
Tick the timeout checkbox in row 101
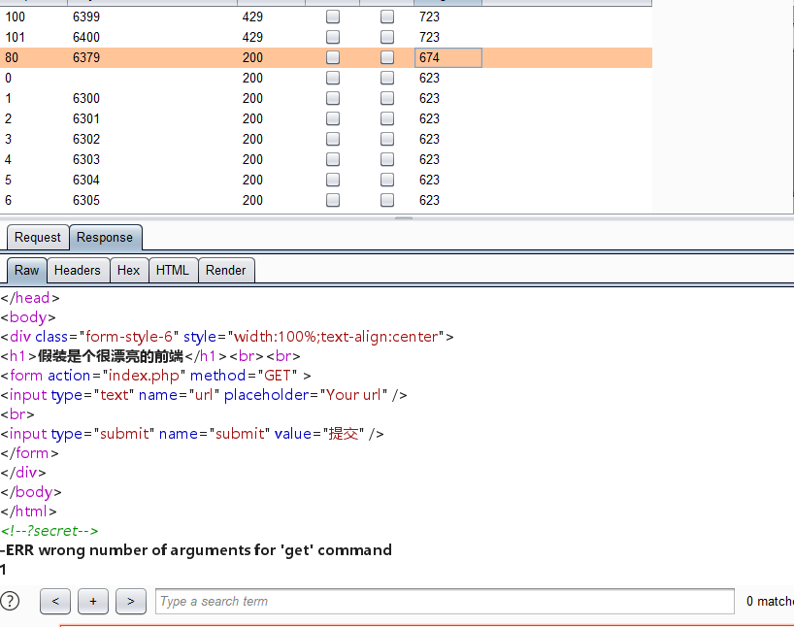click(387, 37)
